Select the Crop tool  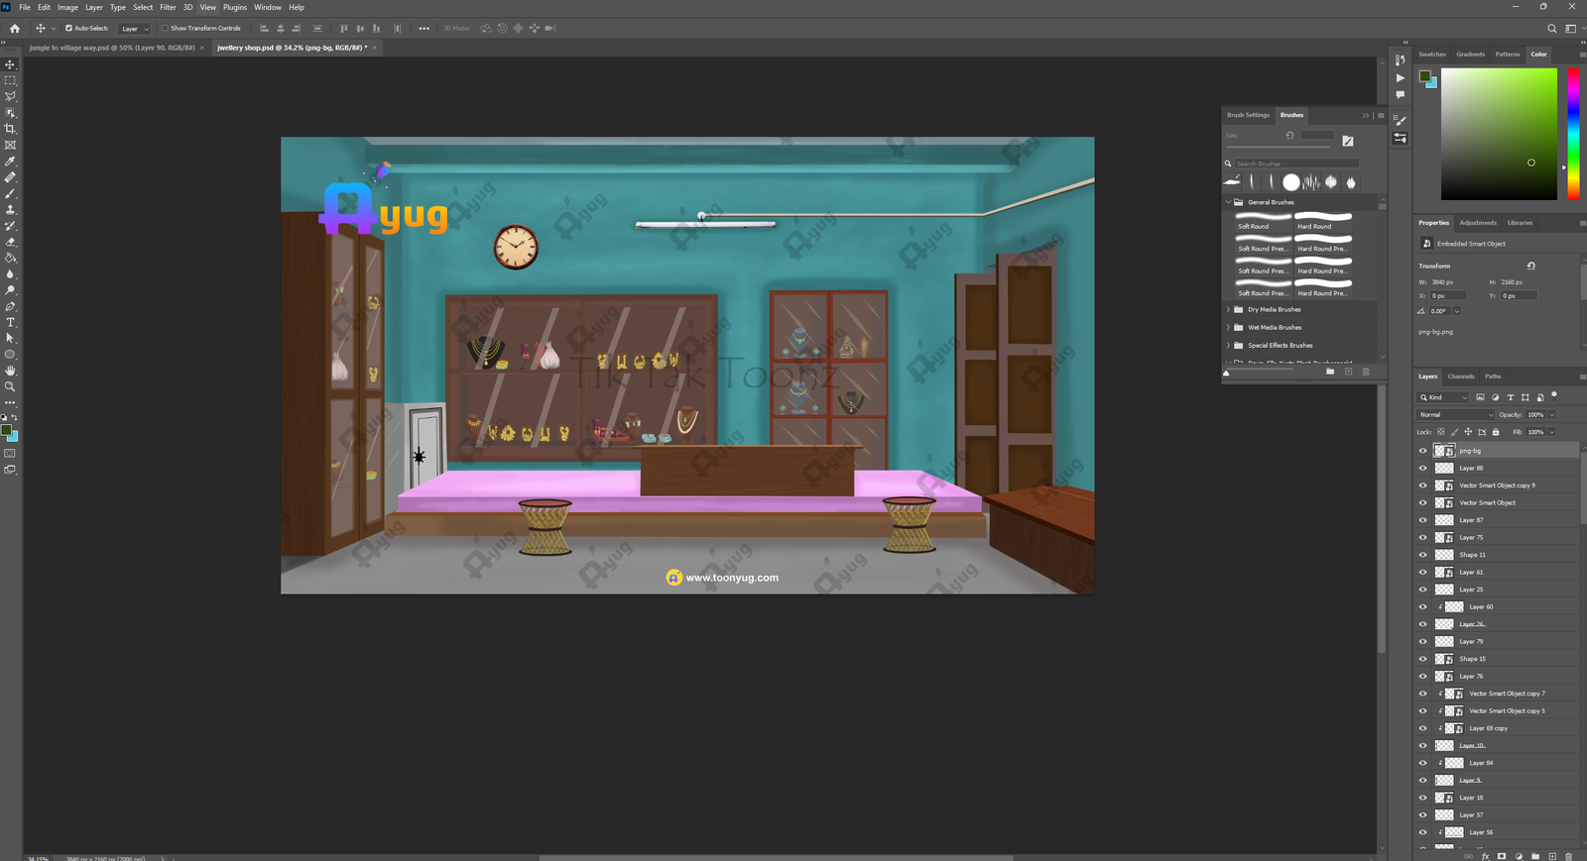[x=11, y=129]
